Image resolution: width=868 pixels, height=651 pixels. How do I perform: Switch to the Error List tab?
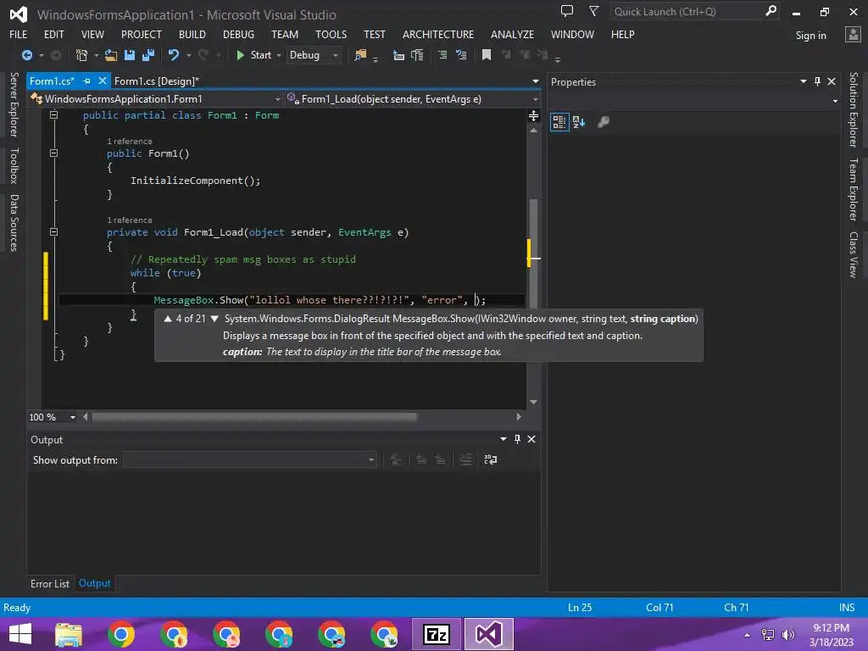pos(50,583)
